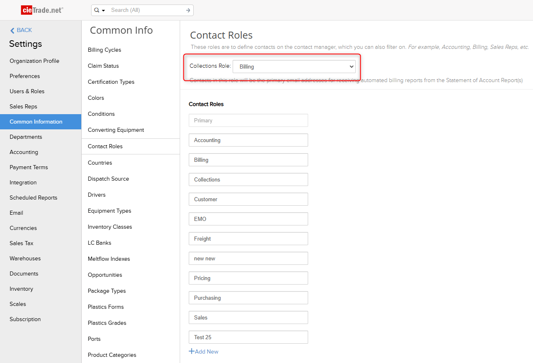Select Opportunities in Common Info
Screen dimensions: 533x363
tap(105, 275)
